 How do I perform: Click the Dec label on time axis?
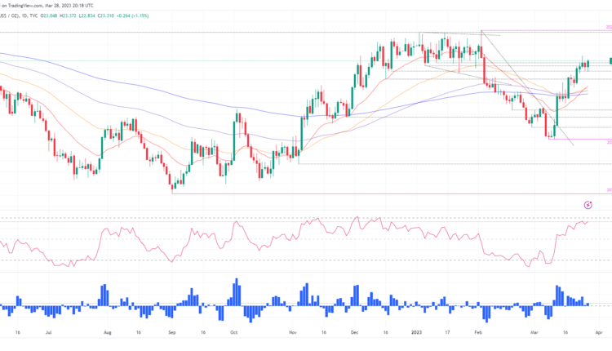(355, 333)
